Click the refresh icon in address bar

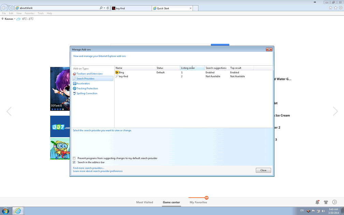tap(108, 8)
